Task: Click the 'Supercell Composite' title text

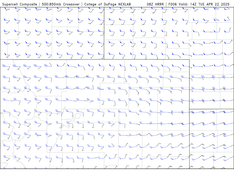Action: pyautogui.click(x=20, y=4)
